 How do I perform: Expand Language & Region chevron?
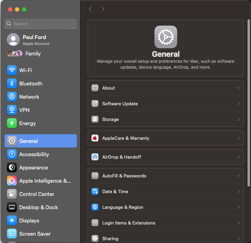click(238, 207)
